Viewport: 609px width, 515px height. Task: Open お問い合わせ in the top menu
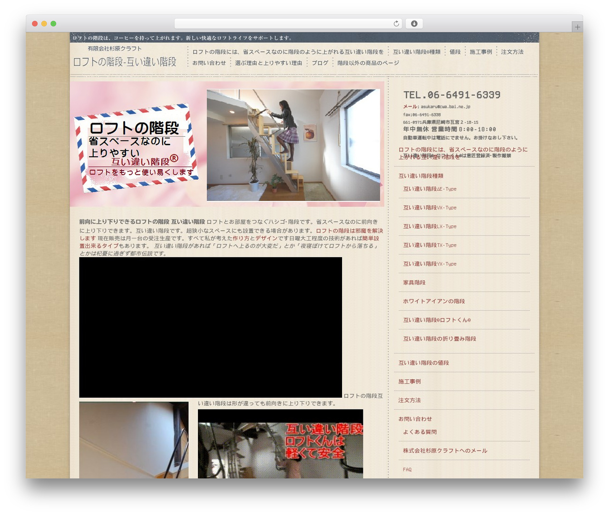click(209, 63)
